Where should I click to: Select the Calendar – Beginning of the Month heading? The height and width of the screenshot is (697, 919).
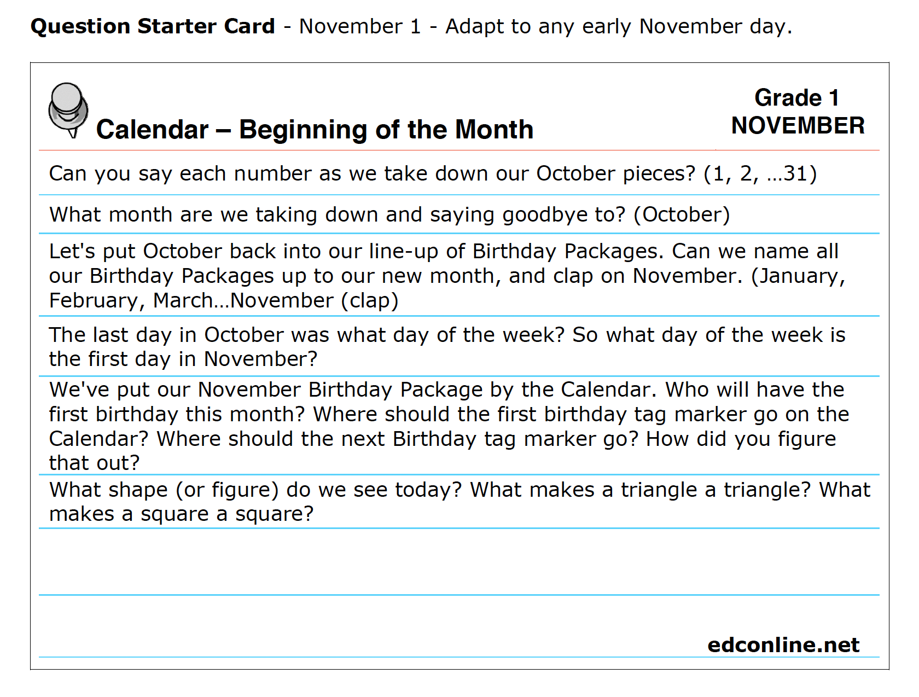pos(315,130)
